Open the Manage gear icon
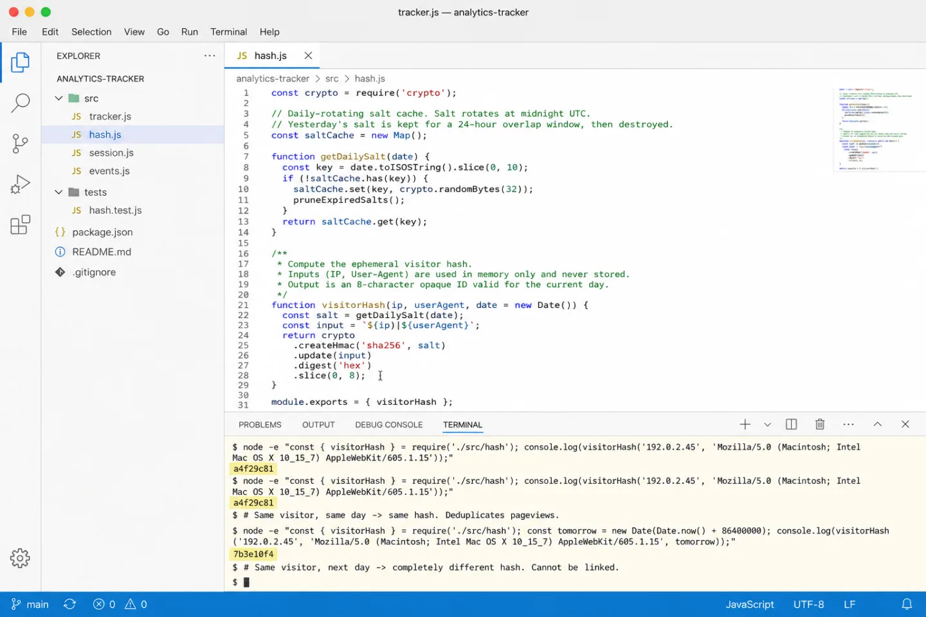926x617 pixels. pyautogui.click(x=21, y=558)
